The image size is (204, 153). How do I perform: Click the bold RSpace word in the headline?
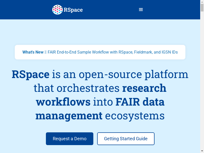[x=31, y=74]
